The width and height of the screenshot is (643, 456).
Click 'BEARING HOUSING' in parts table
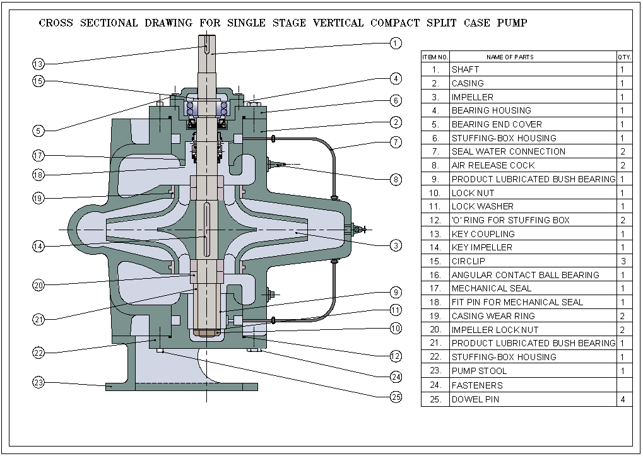point(492,110)
